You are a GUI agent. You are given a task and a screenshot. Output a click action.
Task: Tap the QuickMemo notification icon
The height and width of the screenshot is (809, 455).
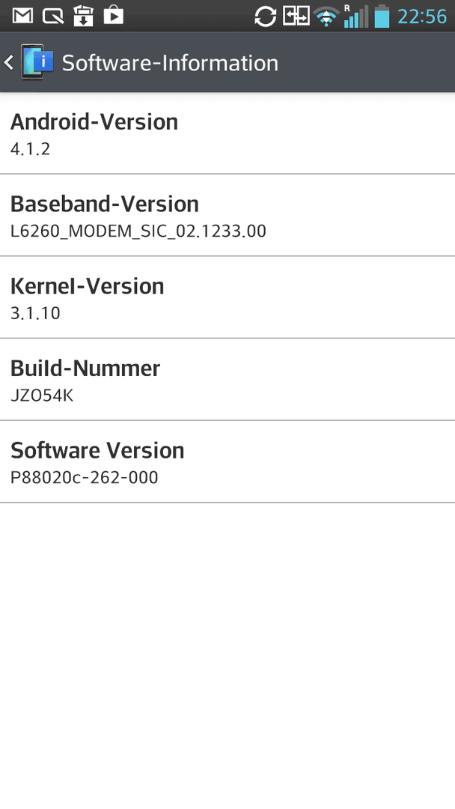pyautogui.click(x=52, y=16)
